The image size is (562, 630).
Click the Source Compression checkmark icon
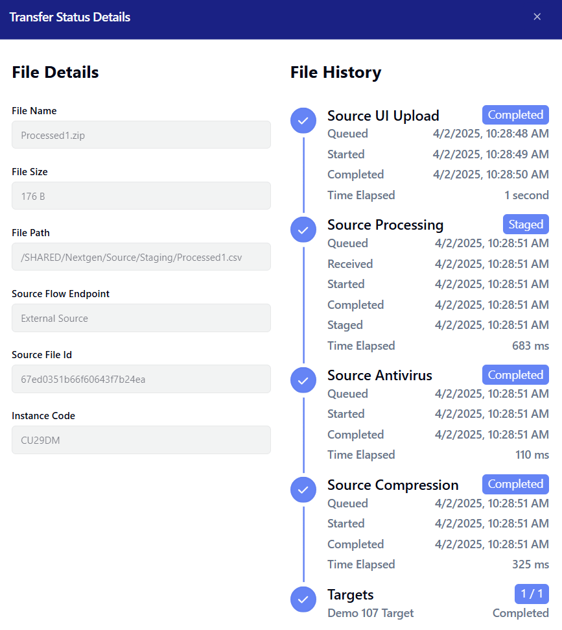tap(303, 490)
